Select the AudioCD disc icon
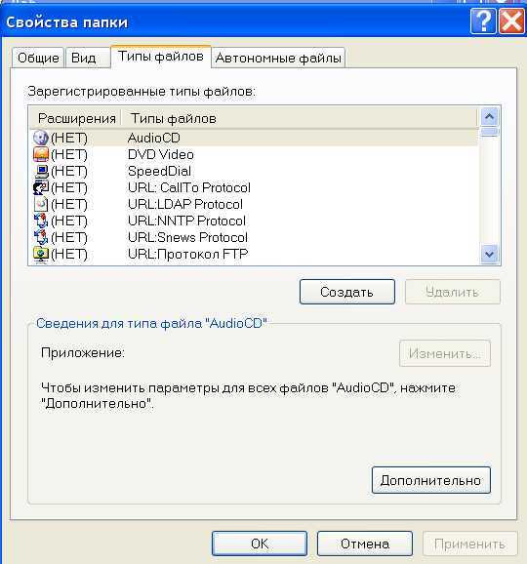 [41, 138]
